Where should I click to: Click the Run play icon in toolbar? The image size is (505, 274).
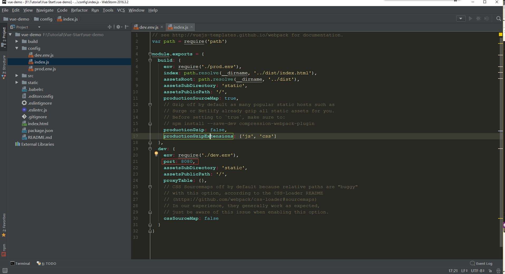click(470, 19)
